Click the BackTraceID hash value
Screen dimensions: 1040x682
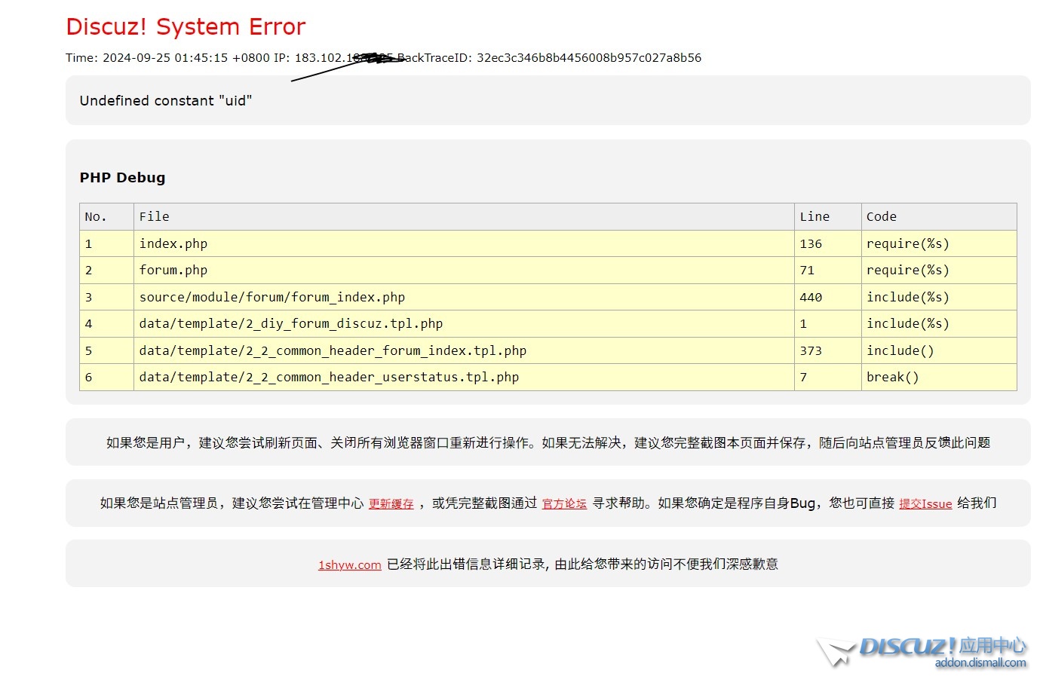click(x=588, y=58)
